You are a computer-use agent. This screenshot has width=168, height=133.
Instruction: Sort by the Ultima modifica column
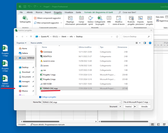click(85, 47)
